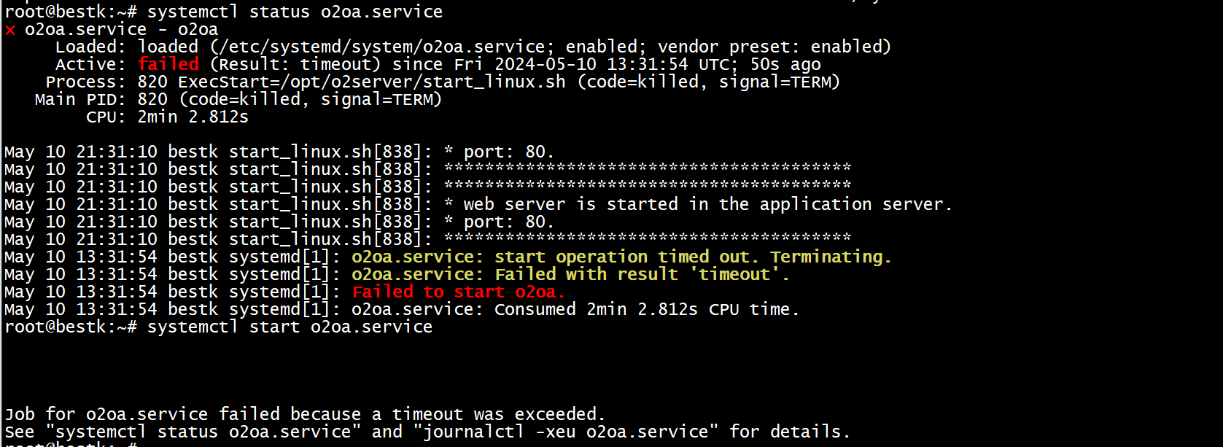Viewport: 1223px width, 447px height.
Task: Click the "Main PID: 820" line
Action: coord(238,99)
